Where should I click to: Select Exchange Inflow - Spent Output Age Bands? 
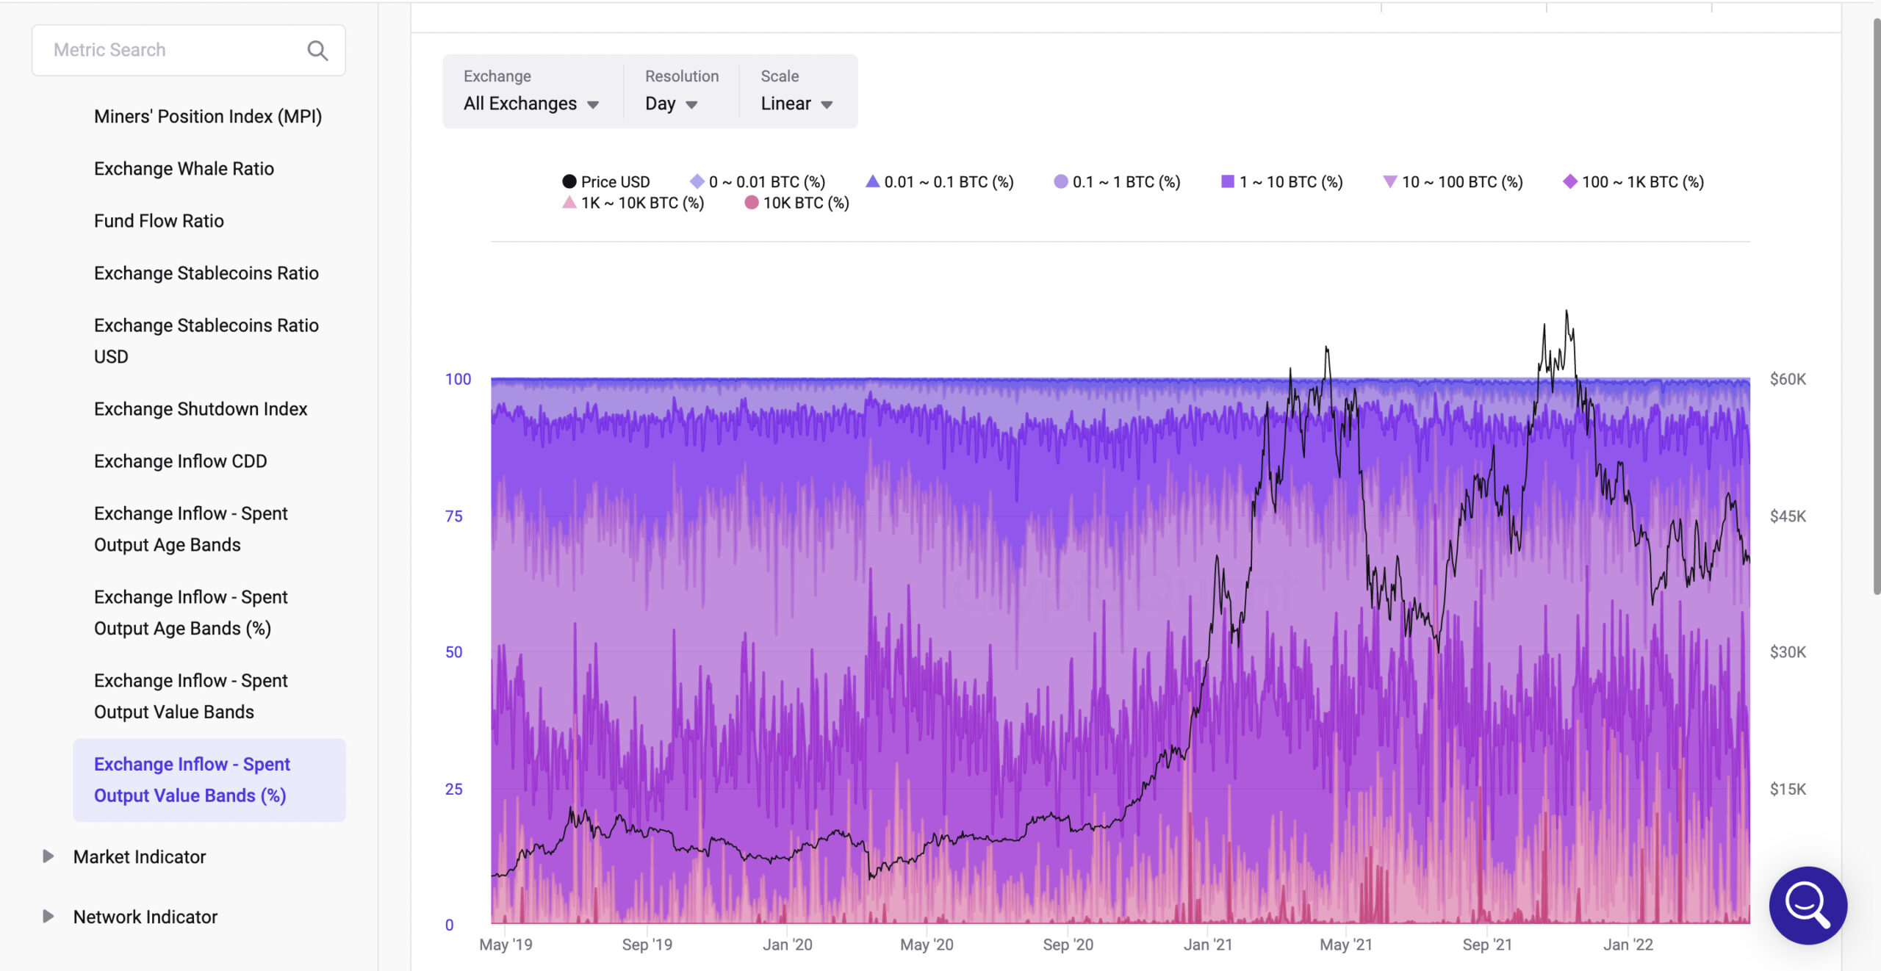[190, 529]
